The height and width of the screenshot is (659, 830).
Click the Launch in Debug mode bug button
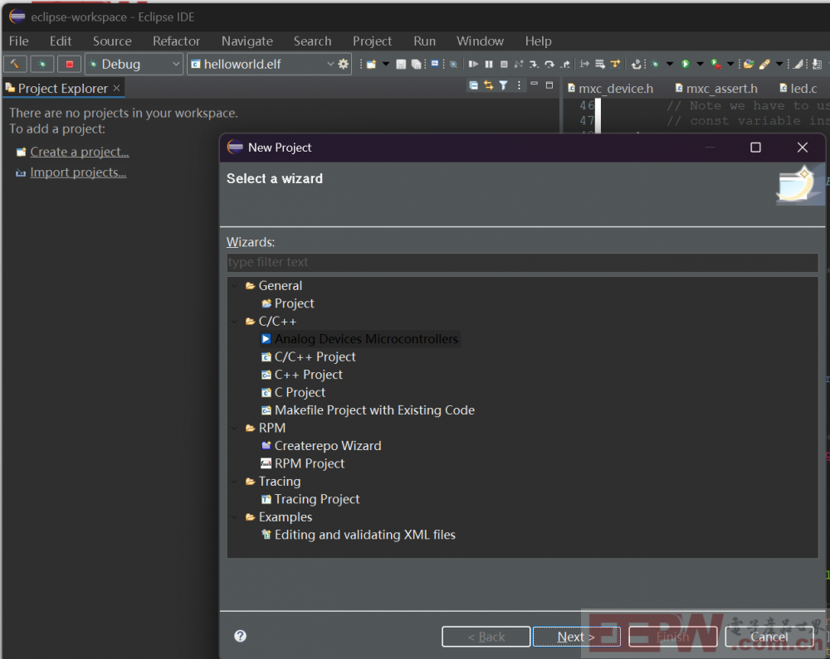(x=41, y=64)
